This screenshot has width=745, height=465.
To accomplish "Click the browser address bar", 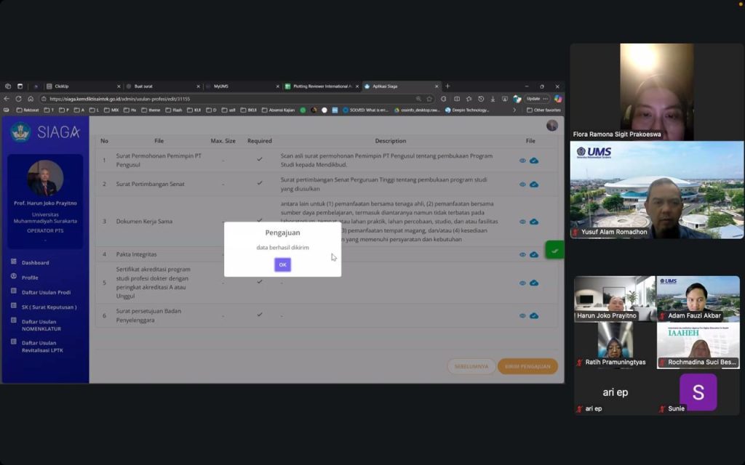I will click(x=218, y=99).
